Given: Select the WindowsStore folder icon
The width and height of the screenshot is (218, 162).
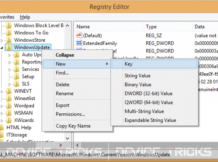Looking at the screenshot, I should pos(9,40).
